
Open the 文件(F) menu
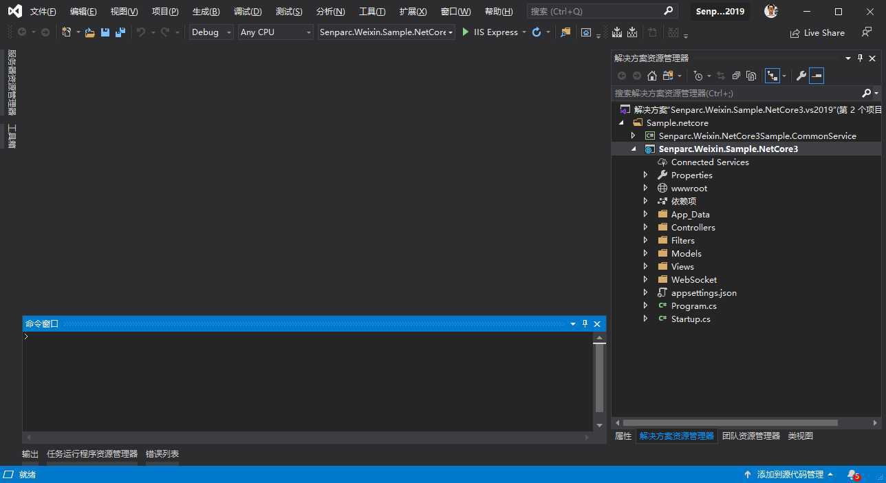click(x=43, y=12)
